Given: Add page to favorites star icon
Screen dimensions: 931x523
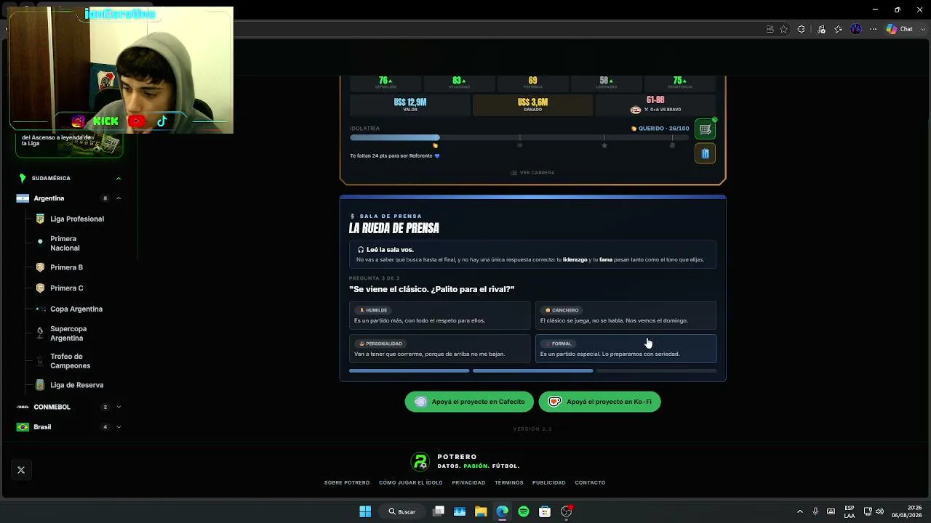Looking at the screenshot, I should (x=783, y=29).
